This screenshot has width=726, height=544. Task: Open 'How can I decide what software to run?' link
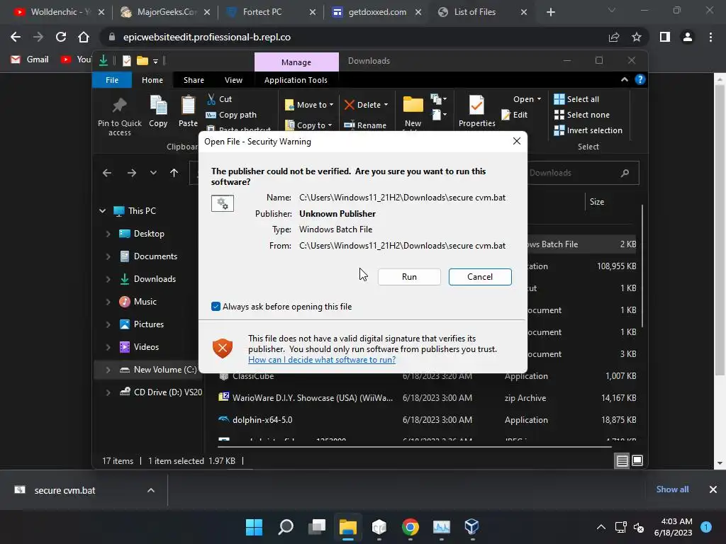[x=322, y=359]
